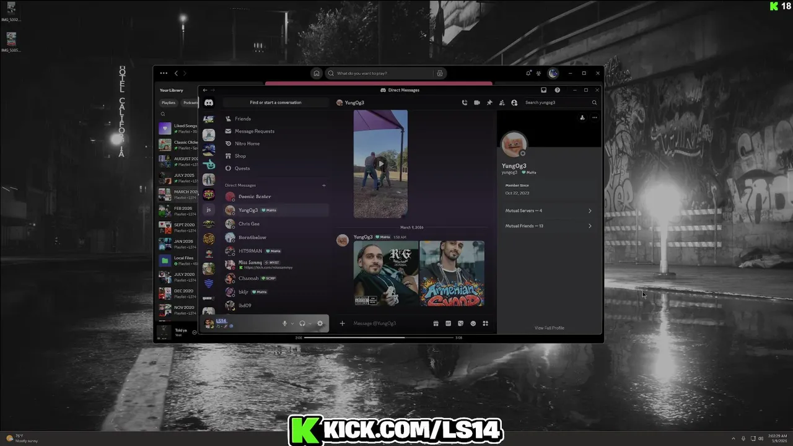Start a voice call with YungOg3

[465, 103]
